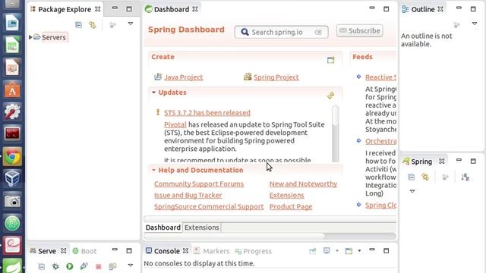Clear the spring.io search field
This screenshot has width=486, height=273.
coord(318,32)
